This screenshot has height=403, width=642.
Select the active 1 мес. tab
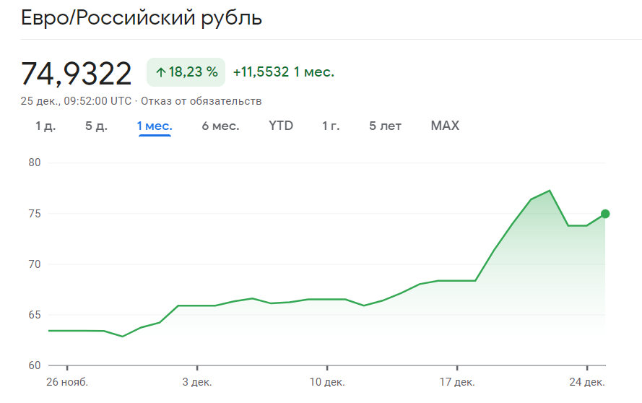point(155,126)
